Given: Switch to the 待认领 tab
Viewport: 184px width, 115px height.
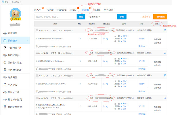Looking at the screenshot, I should tap(50, 10).
